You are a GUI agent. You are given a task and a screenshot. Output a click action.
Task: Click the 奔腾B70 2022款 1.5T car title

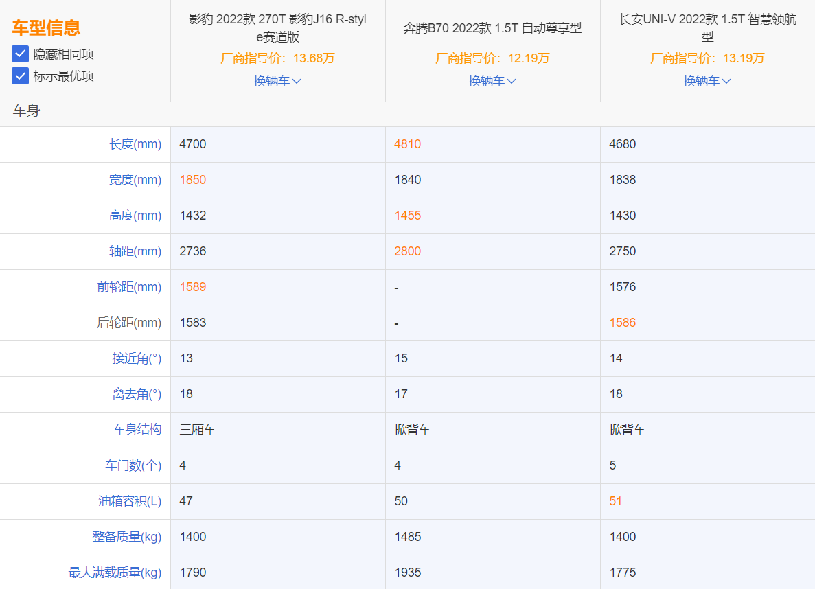492,27
